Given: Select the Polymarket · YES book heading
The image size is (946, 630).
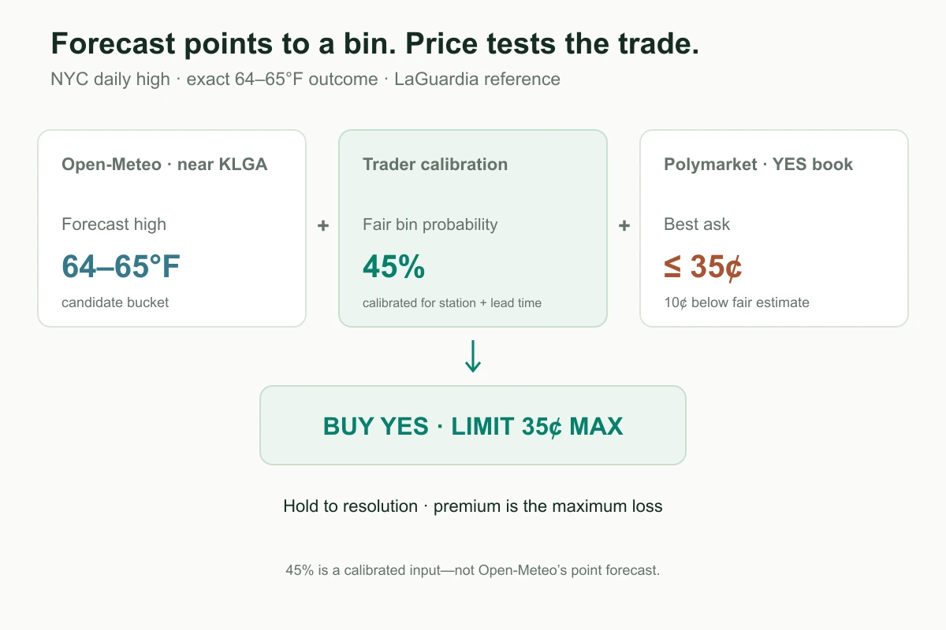Looking at the screenshot, I should [x=758, y=165].
